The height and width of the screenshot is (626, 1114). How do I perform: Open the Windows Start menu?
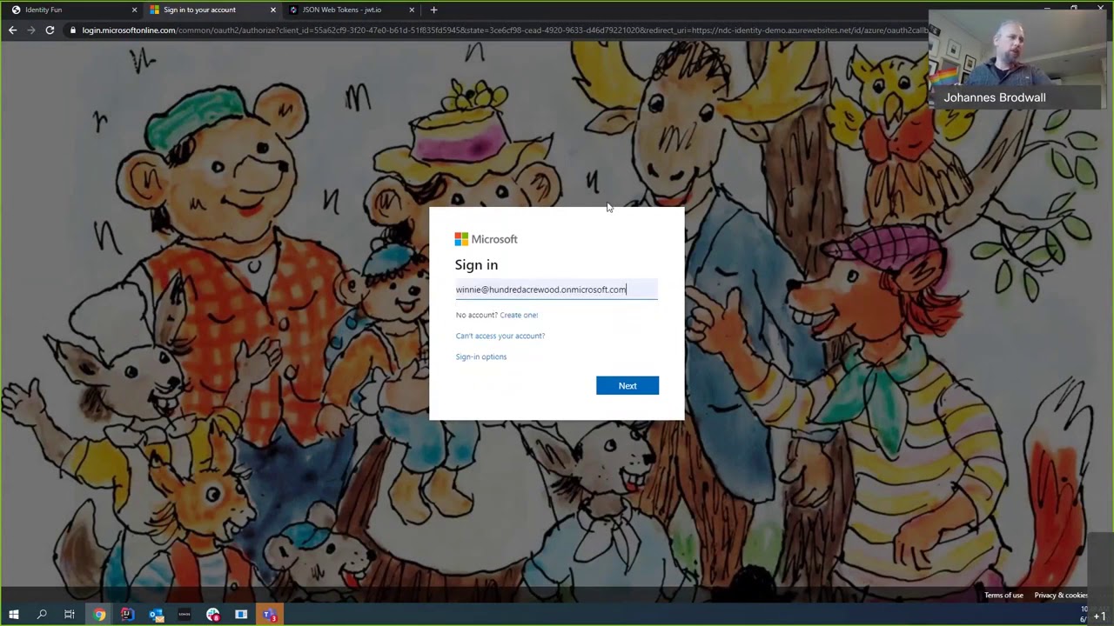click(14, 615)
